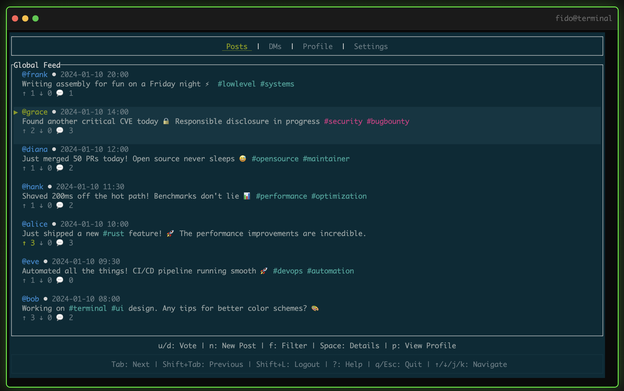Click comment bubble icon on @bob's post
Screen dimensions: 624x391
point(60,318)
